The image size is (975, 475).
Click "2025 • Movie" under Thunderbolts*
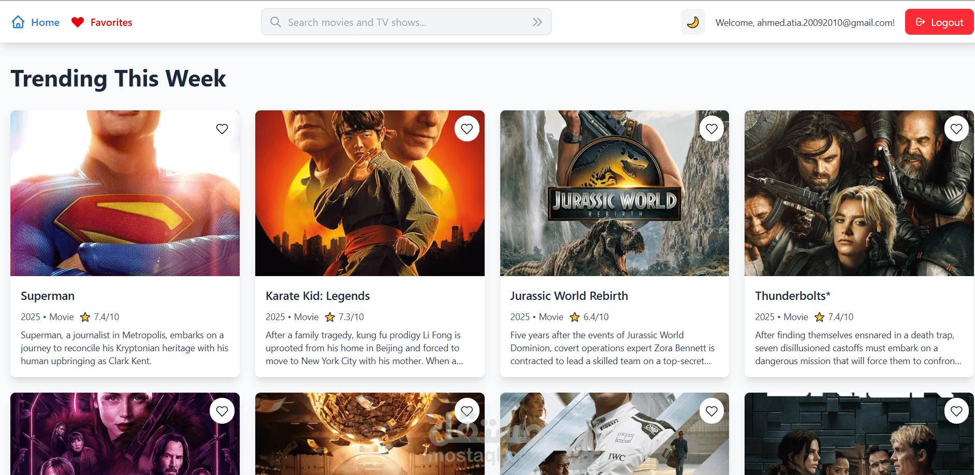781,317
